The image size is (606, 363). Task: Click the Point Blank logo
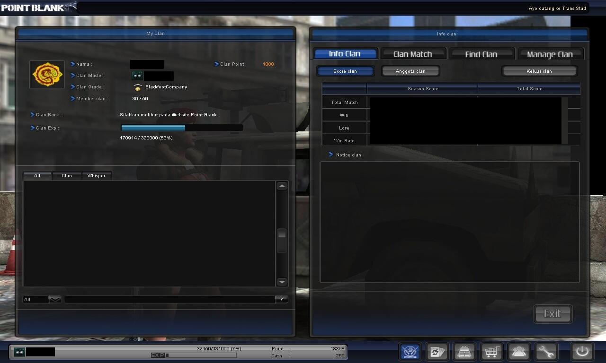click(38, 7)
